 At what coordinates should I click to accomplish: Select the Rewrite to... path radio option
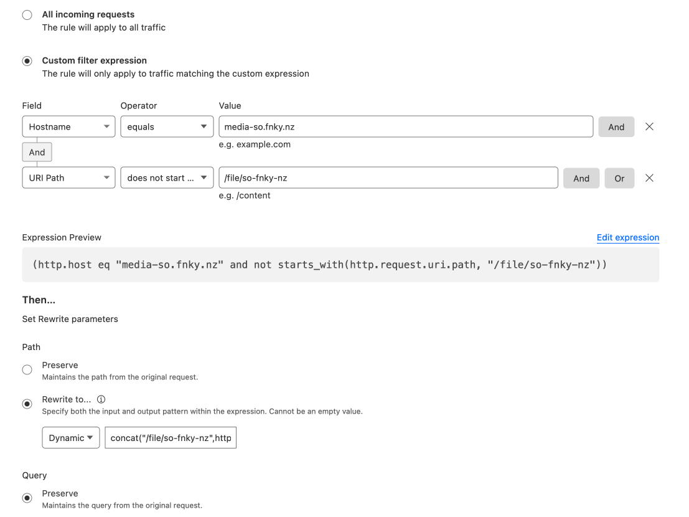pos(27,404)
